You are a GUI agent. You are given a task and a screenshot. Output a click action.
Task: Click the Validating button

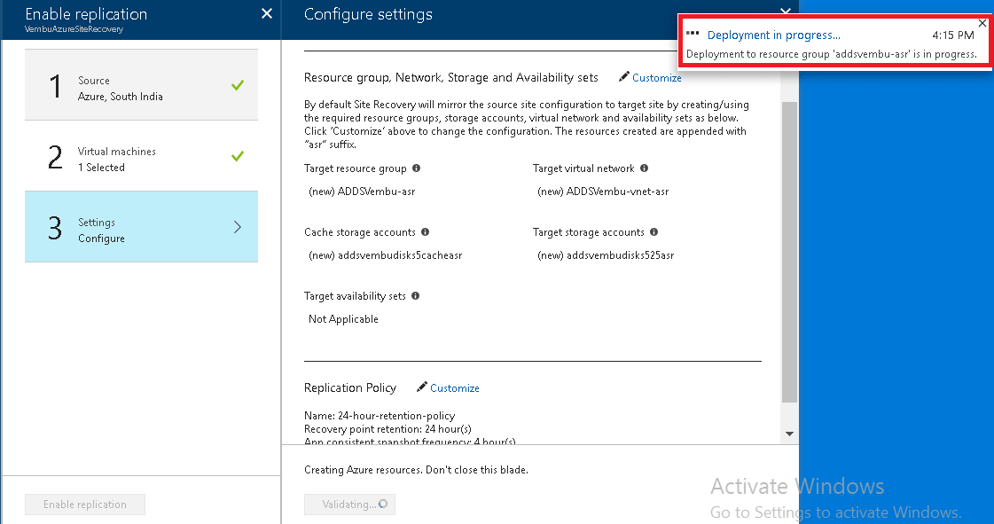coord(350,504)
